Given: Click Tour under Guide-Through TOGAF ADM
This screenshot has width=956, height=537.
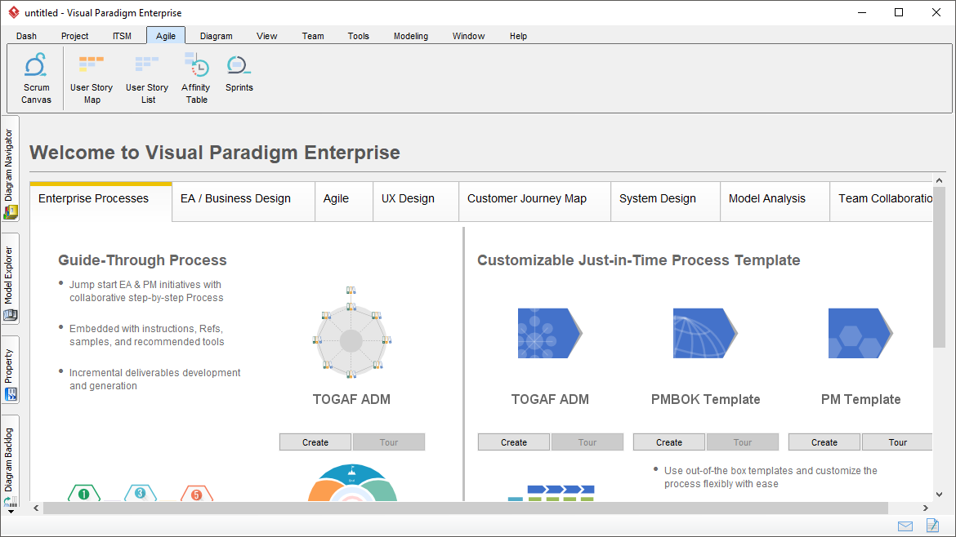Looking at the screenshot, I should (x=388, y=442).
